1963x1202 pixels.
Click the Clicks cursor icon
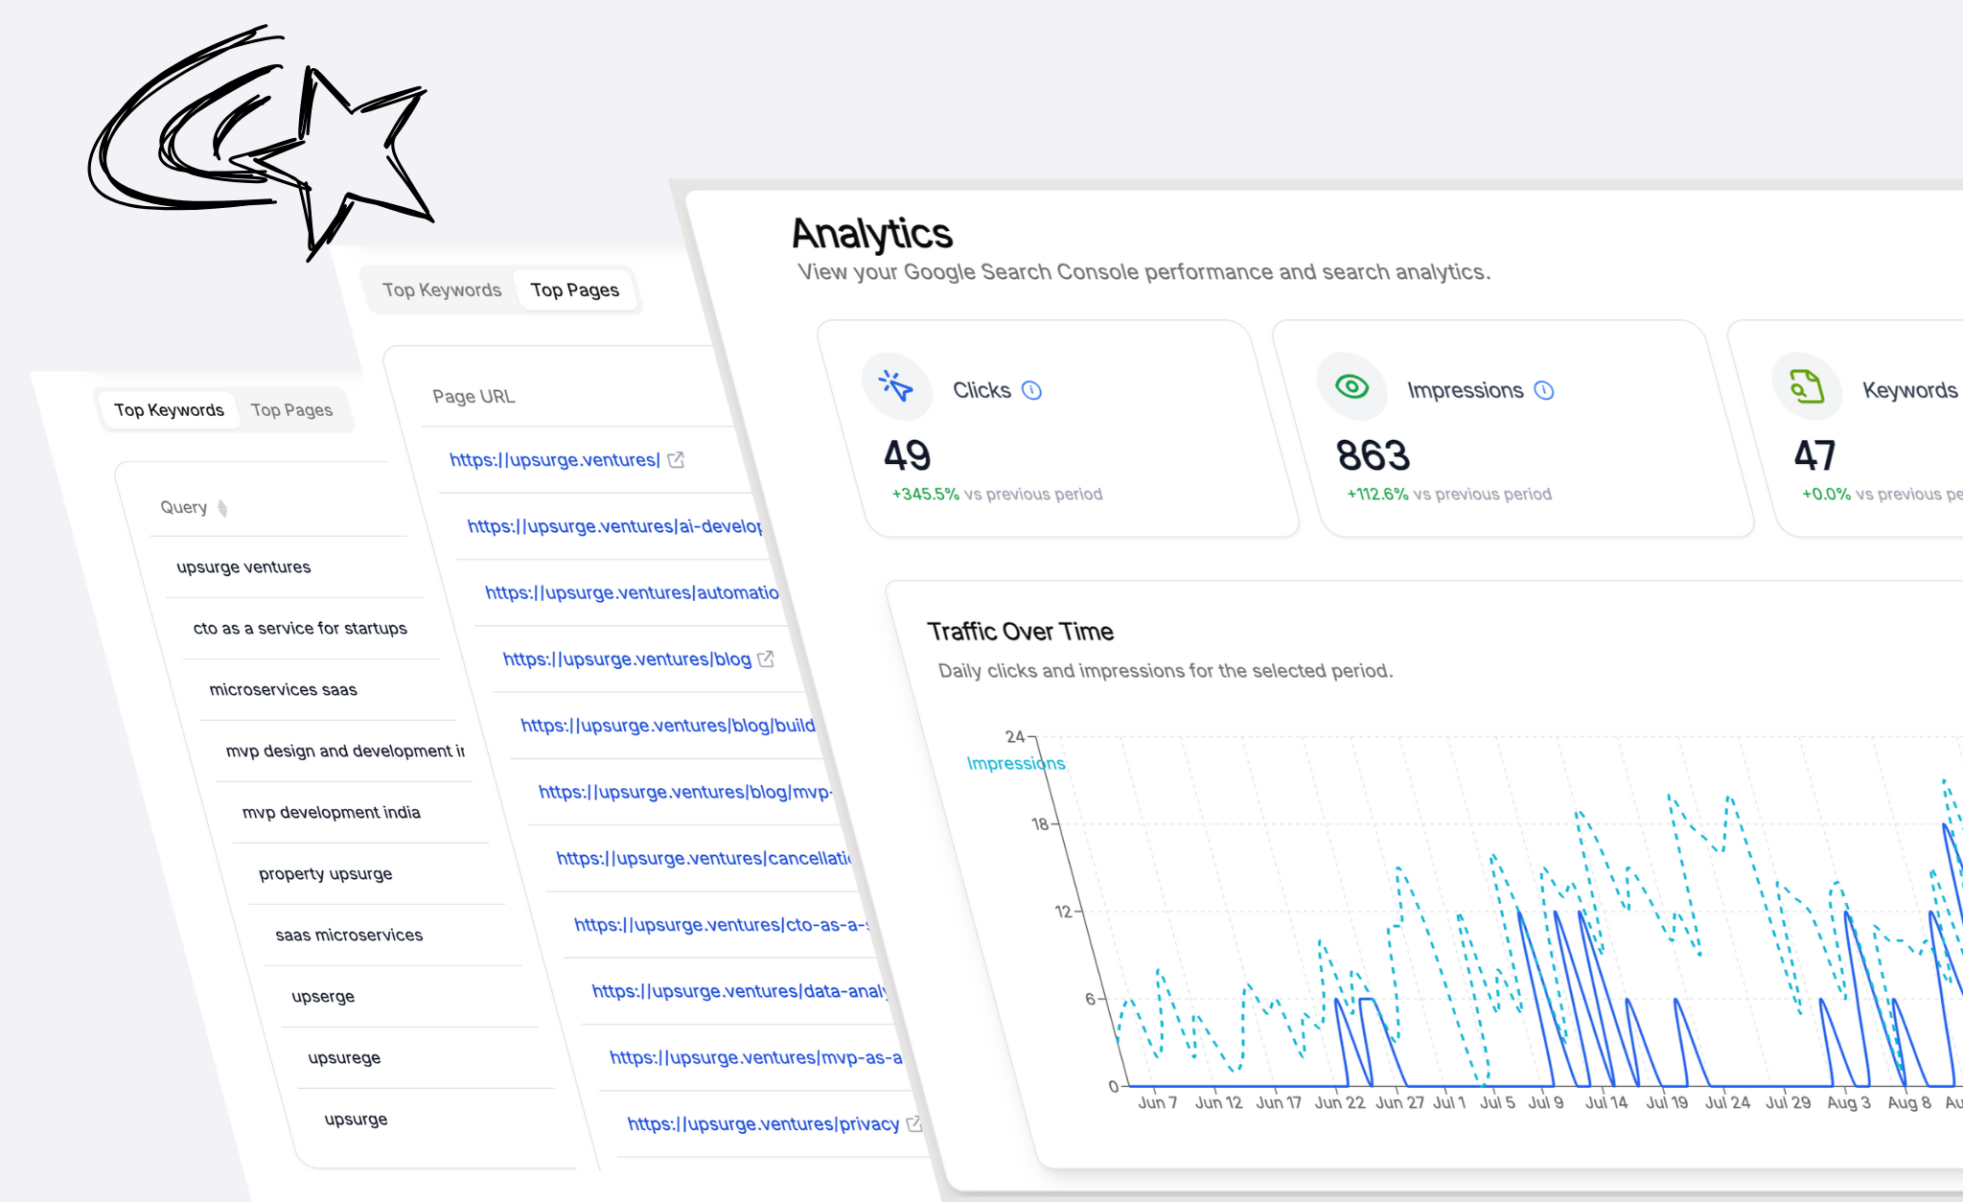(x=896, y=386)
